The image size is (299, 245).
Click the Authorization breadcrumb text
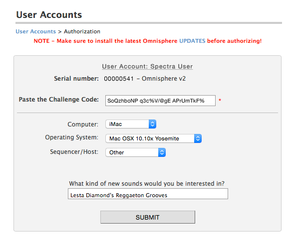point(82,31)
